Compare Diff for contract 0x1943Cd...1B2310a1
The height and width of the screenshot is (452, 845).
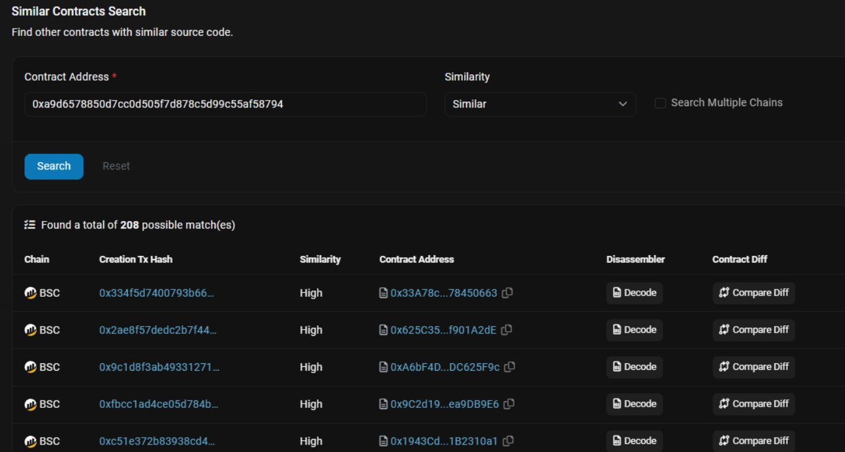754,441
